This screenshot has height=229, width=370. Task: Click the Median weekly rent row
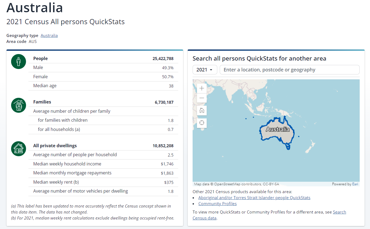[x=103, y=182]
